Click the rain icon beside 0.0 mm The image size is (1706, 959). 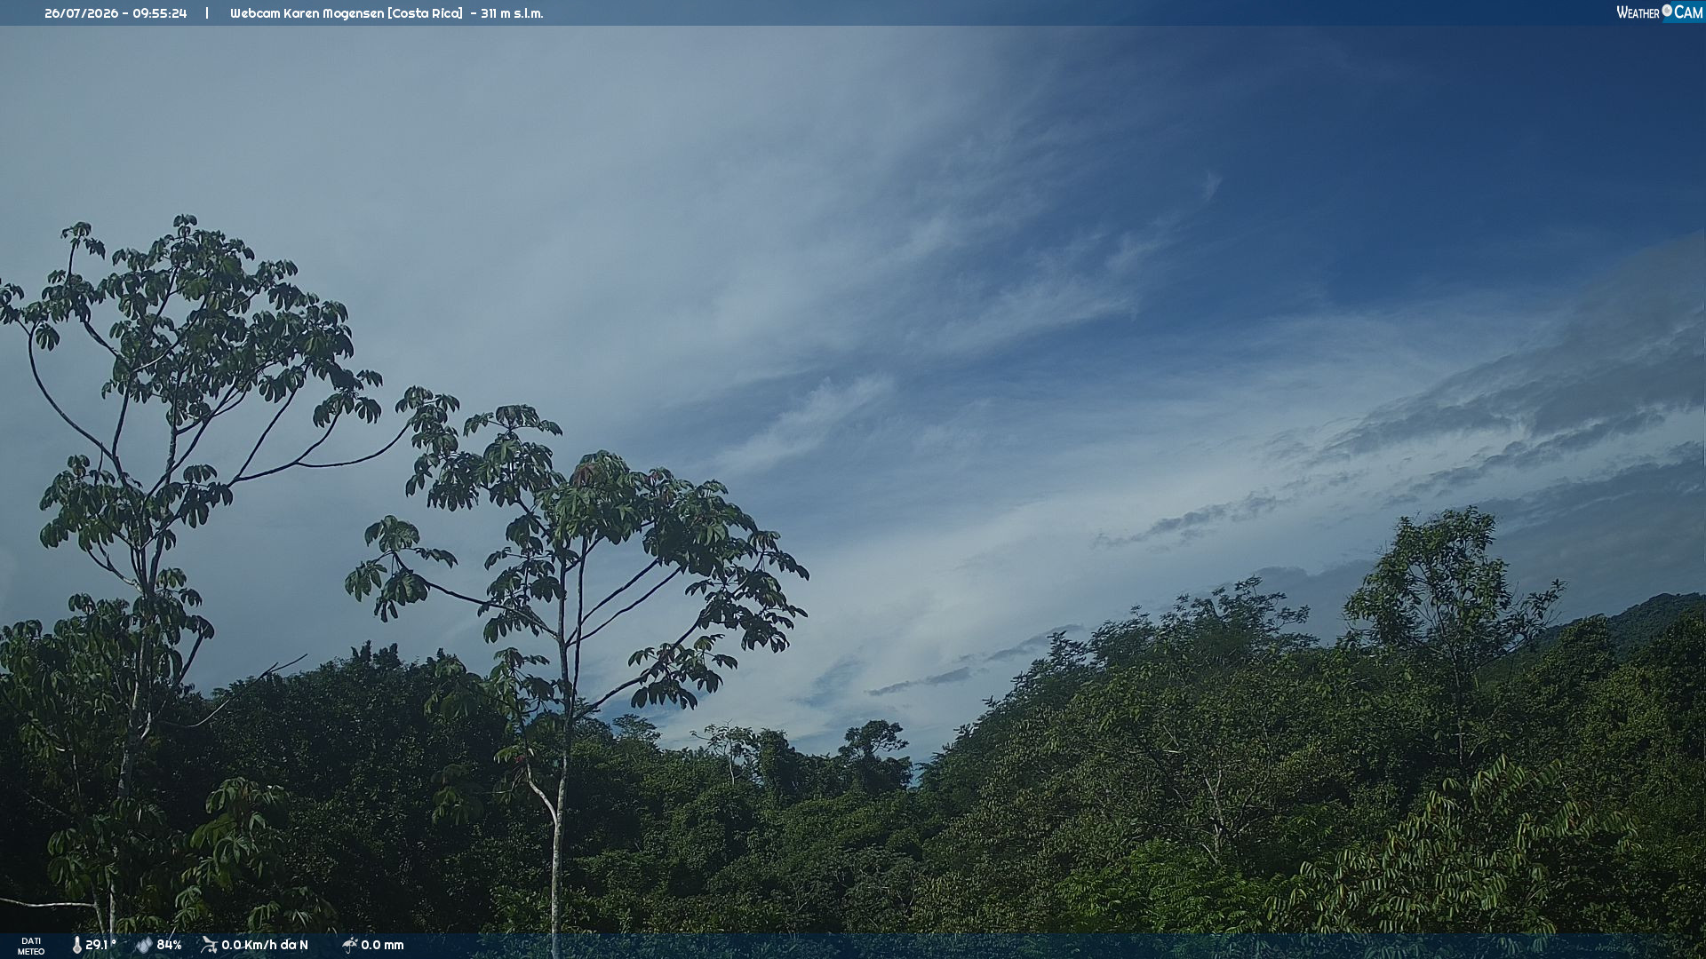tap(349, 945)
